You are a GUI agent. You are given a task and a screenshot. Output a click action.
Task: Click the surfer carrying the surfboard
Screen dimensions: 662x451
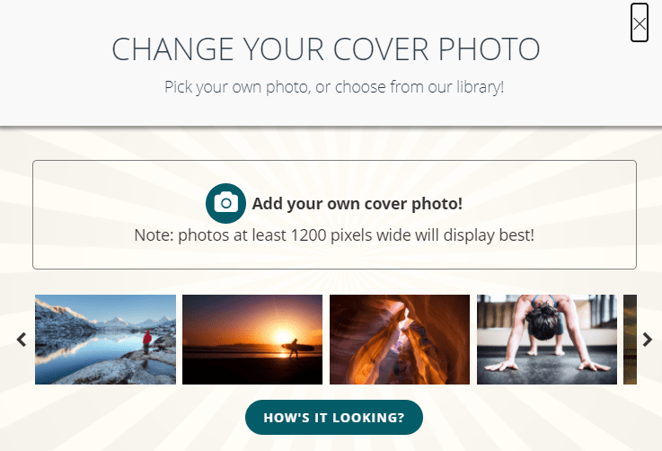point(295,348)
